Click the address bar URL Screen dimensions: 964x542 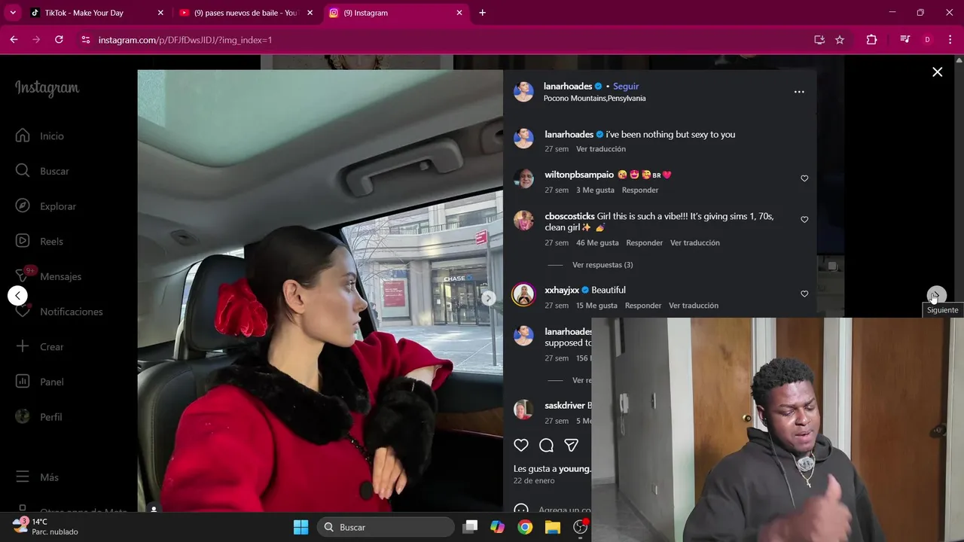pyautogui.click(x=185, y=40)
